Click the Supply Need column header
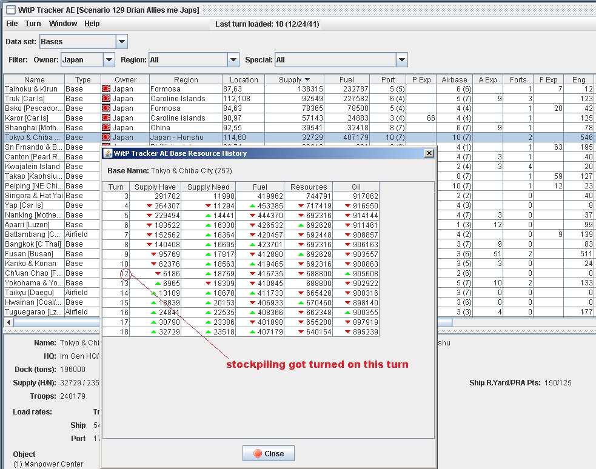 209,187
